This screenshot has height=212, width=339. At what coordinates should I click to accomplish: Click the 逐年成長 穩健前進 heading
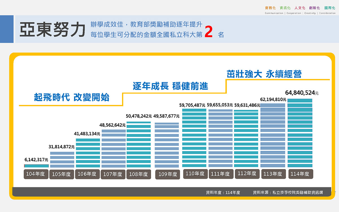171,86
